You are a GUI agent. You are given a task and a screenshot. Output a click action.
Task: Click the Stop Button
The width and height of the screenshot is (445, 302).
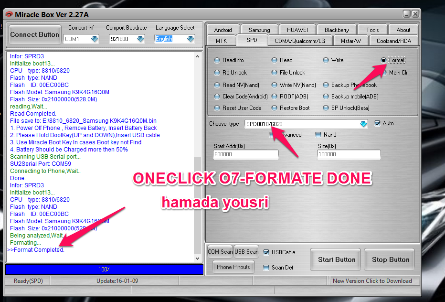tap(391, 259)
